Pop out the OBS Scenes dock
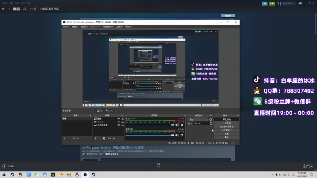This screenshot has width=317, height=178. (x=90, y=115)
